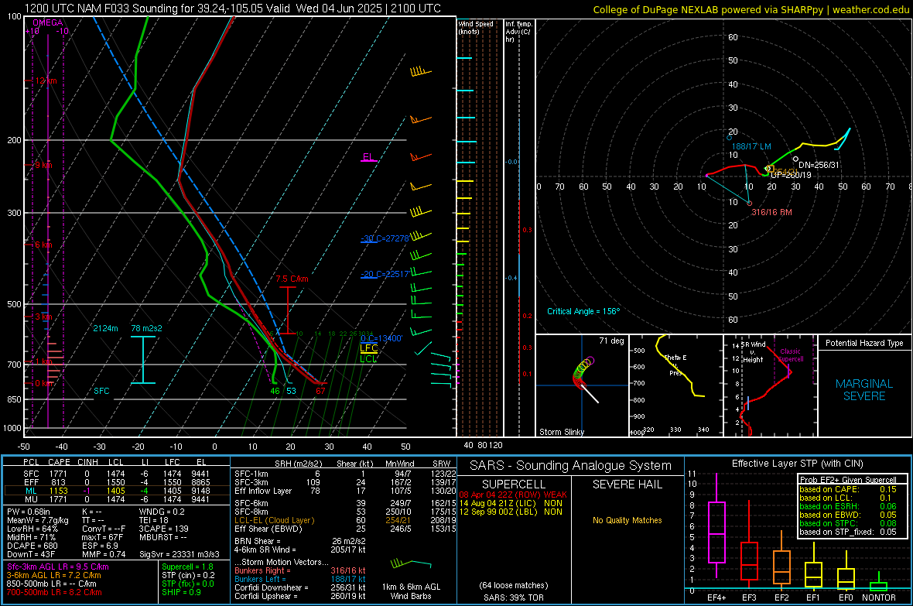Click the Sfc-3km AGL LR = 9.5 C/km line

[x=58, y=567]
